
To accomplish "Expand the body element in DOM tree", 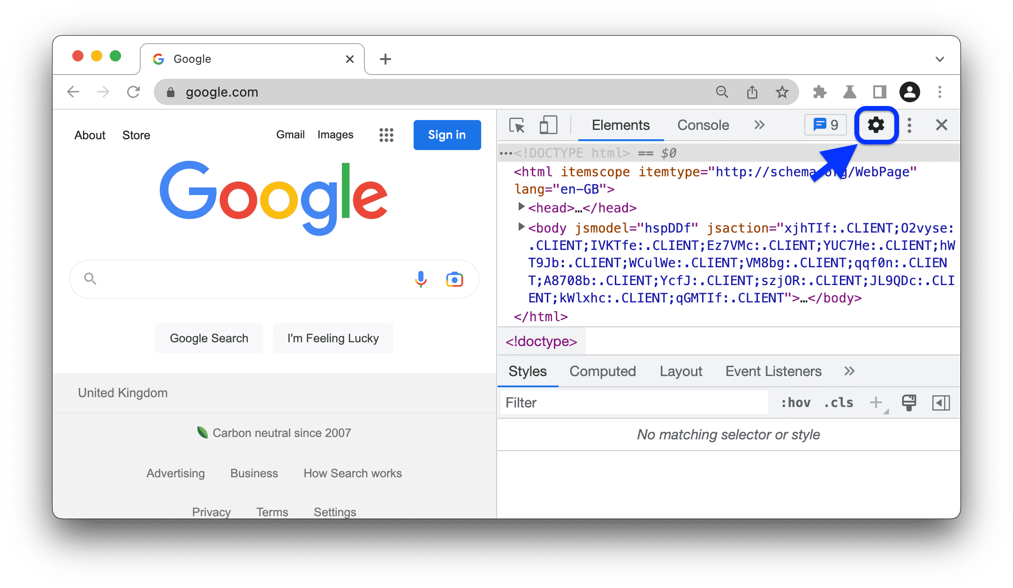I will (520, 227).
